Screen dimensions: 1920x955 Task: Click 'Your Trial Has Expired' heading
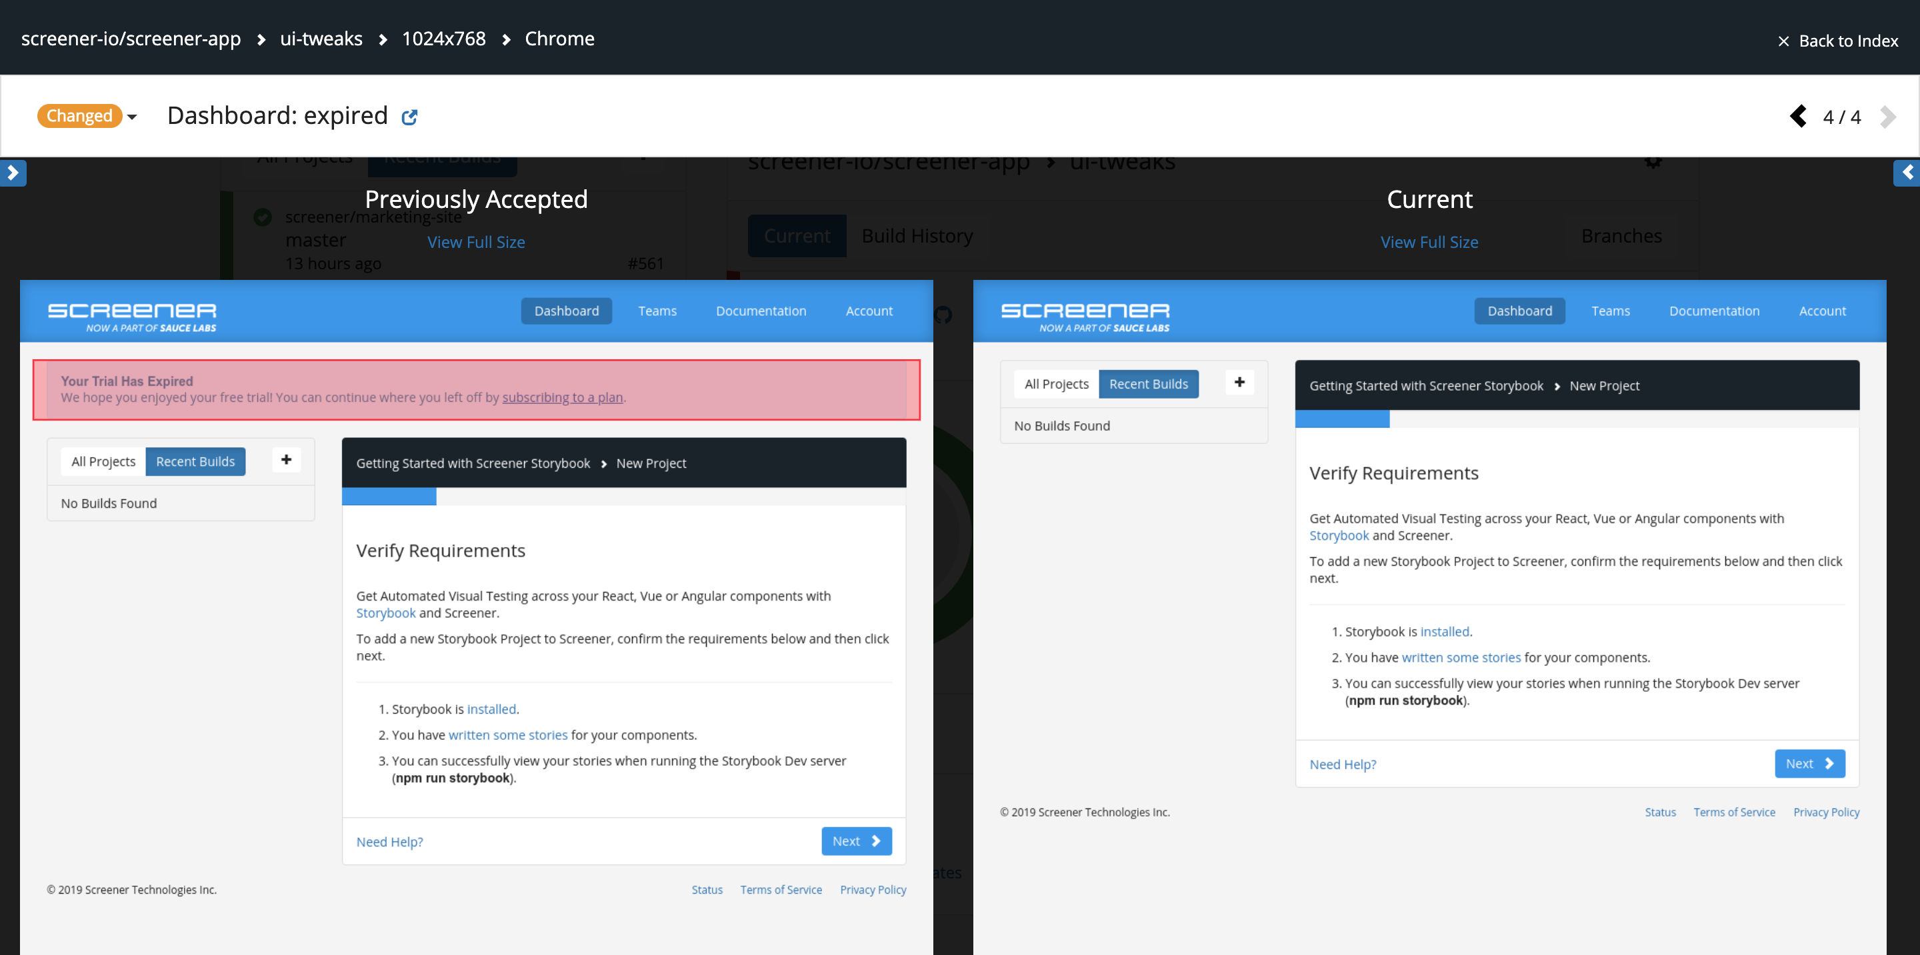pyautogui.click(x=127, y=381)
